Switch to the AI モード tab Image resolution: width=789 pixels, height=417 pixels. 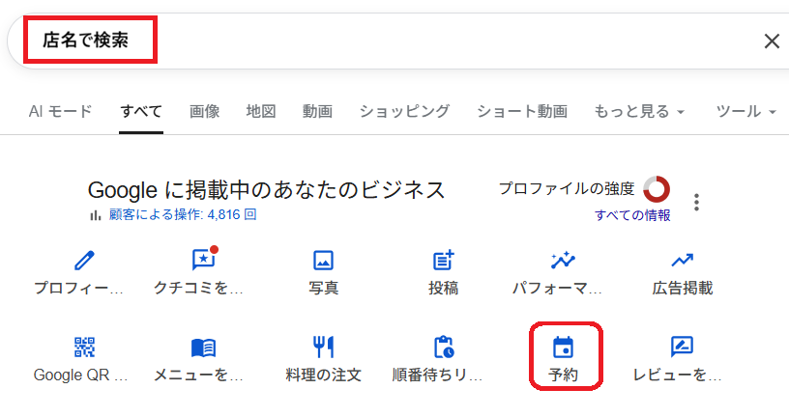click(x=60, y=111)
